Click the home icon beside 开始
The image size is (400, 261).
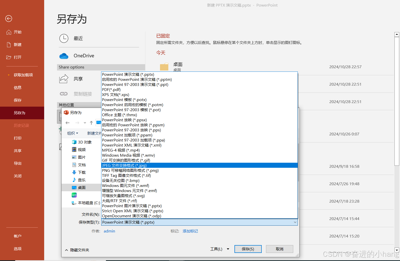(9, 32)
